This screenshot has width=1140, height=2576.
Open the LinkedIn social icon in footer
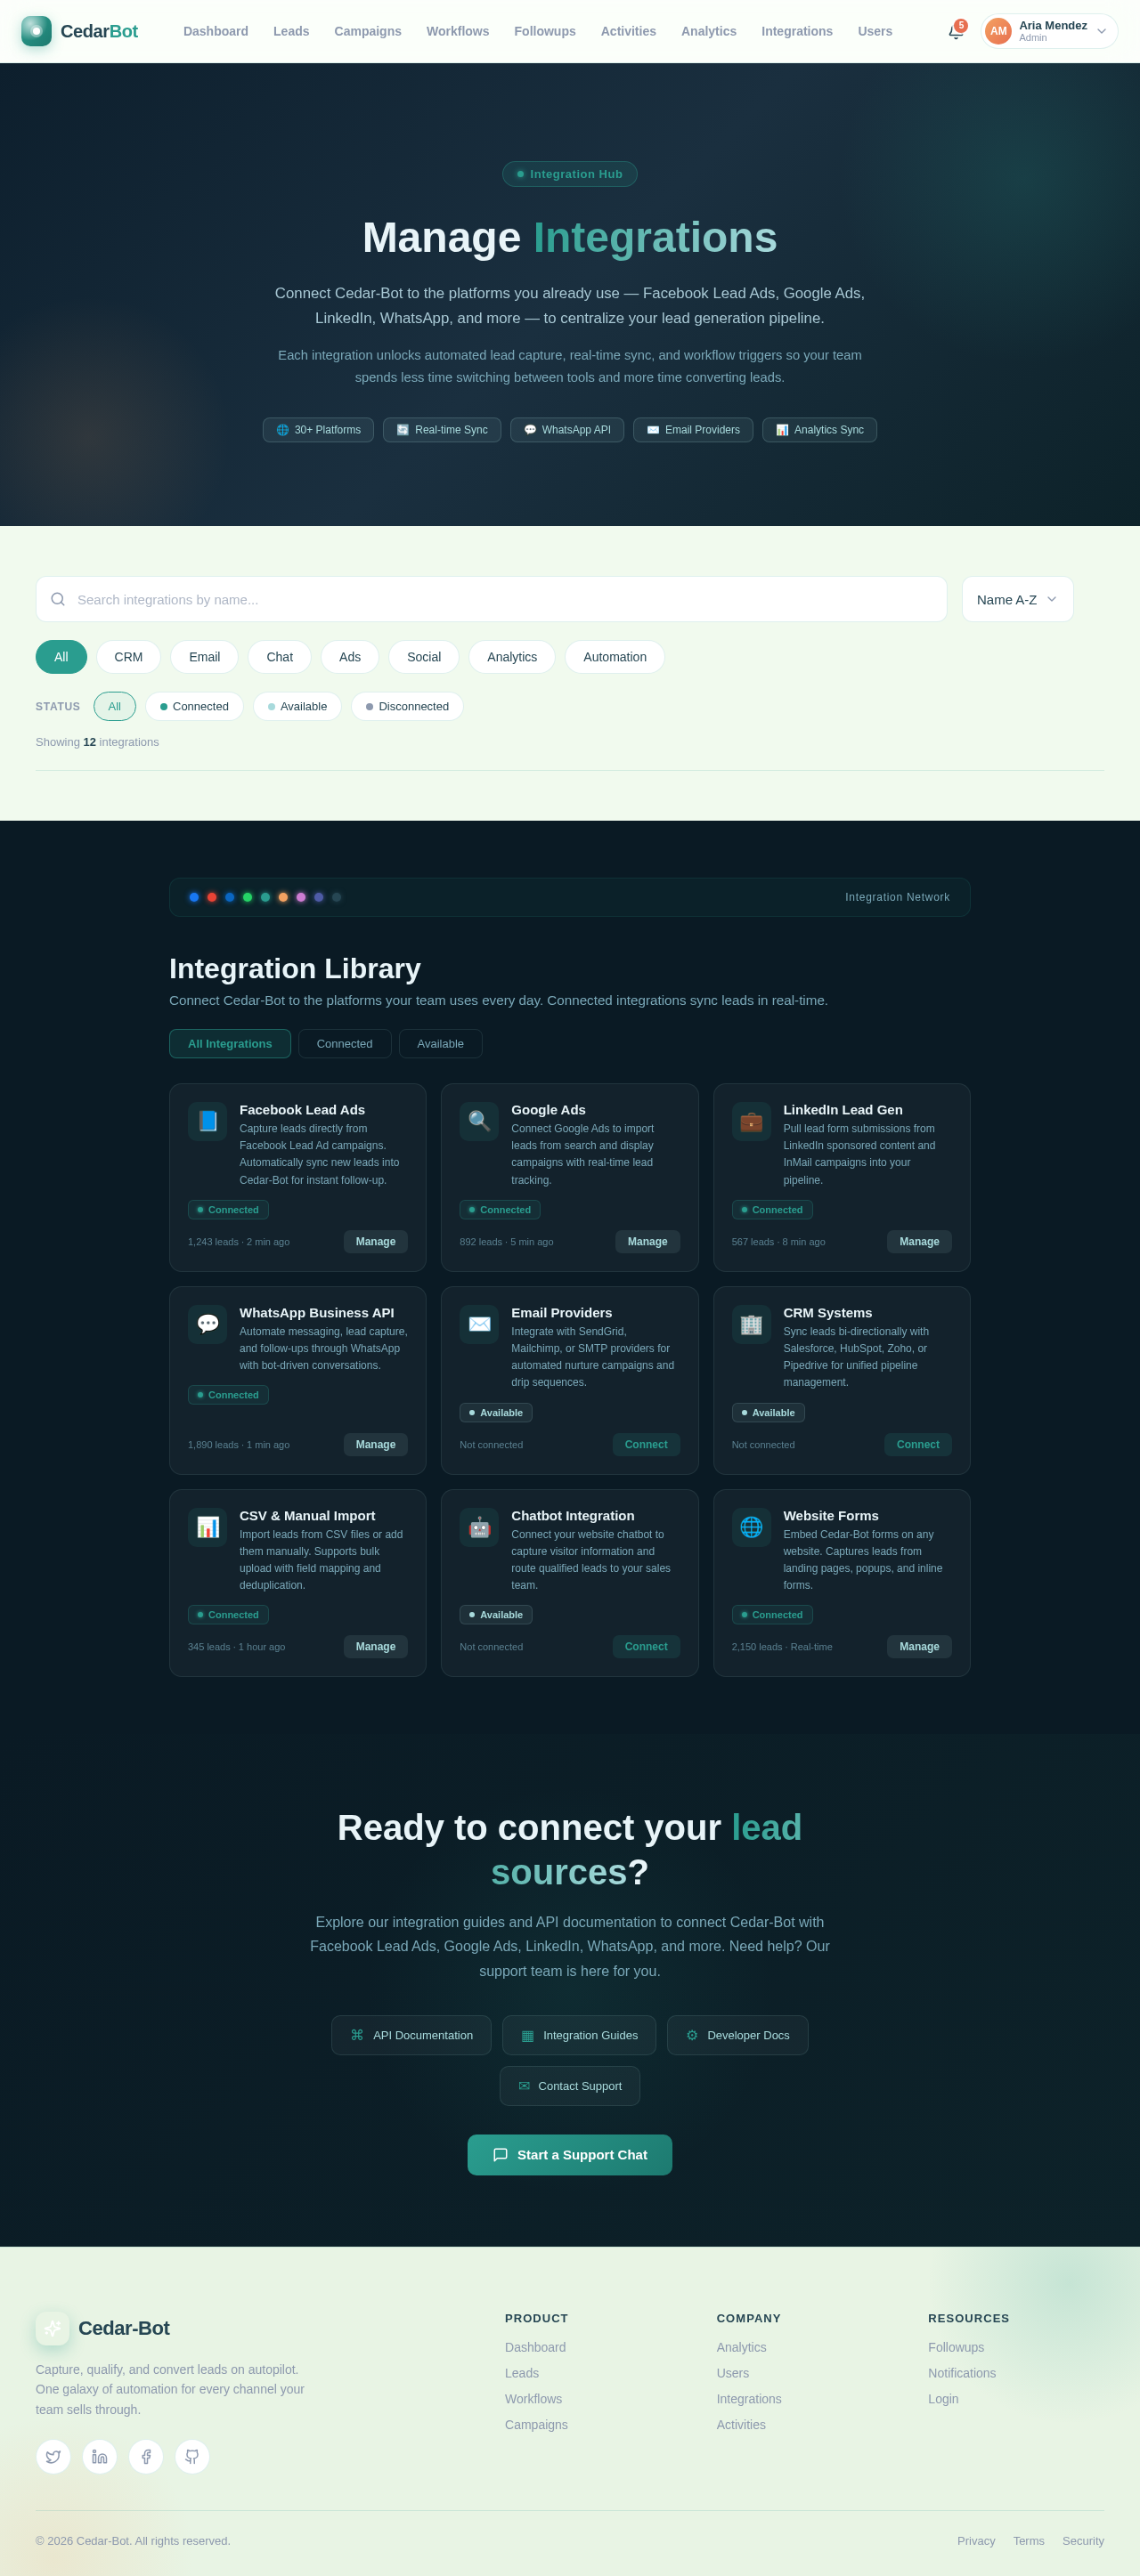[x=99, y=2457]
